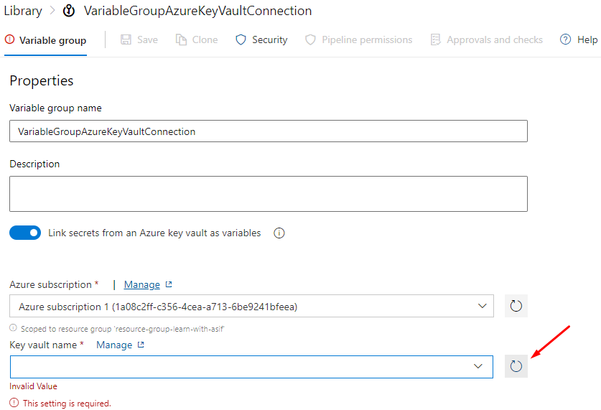Click info icon beside Link secrets toggle
The image size is (601, 410).
[280, 233]
